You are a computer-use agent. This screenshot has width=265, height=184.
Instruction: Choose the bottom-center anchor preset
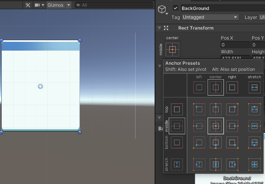216,142
